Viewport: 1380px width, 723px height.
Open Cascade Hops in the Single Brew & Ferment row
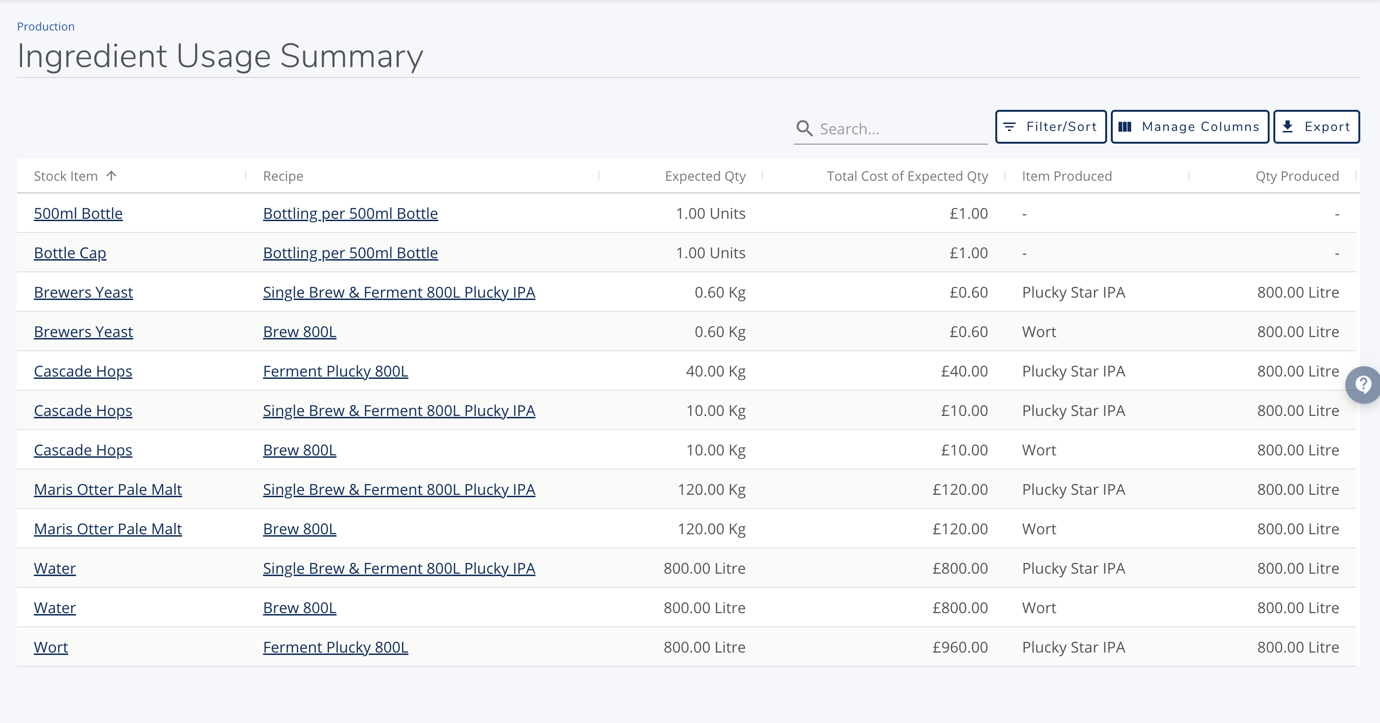point(83,411)
